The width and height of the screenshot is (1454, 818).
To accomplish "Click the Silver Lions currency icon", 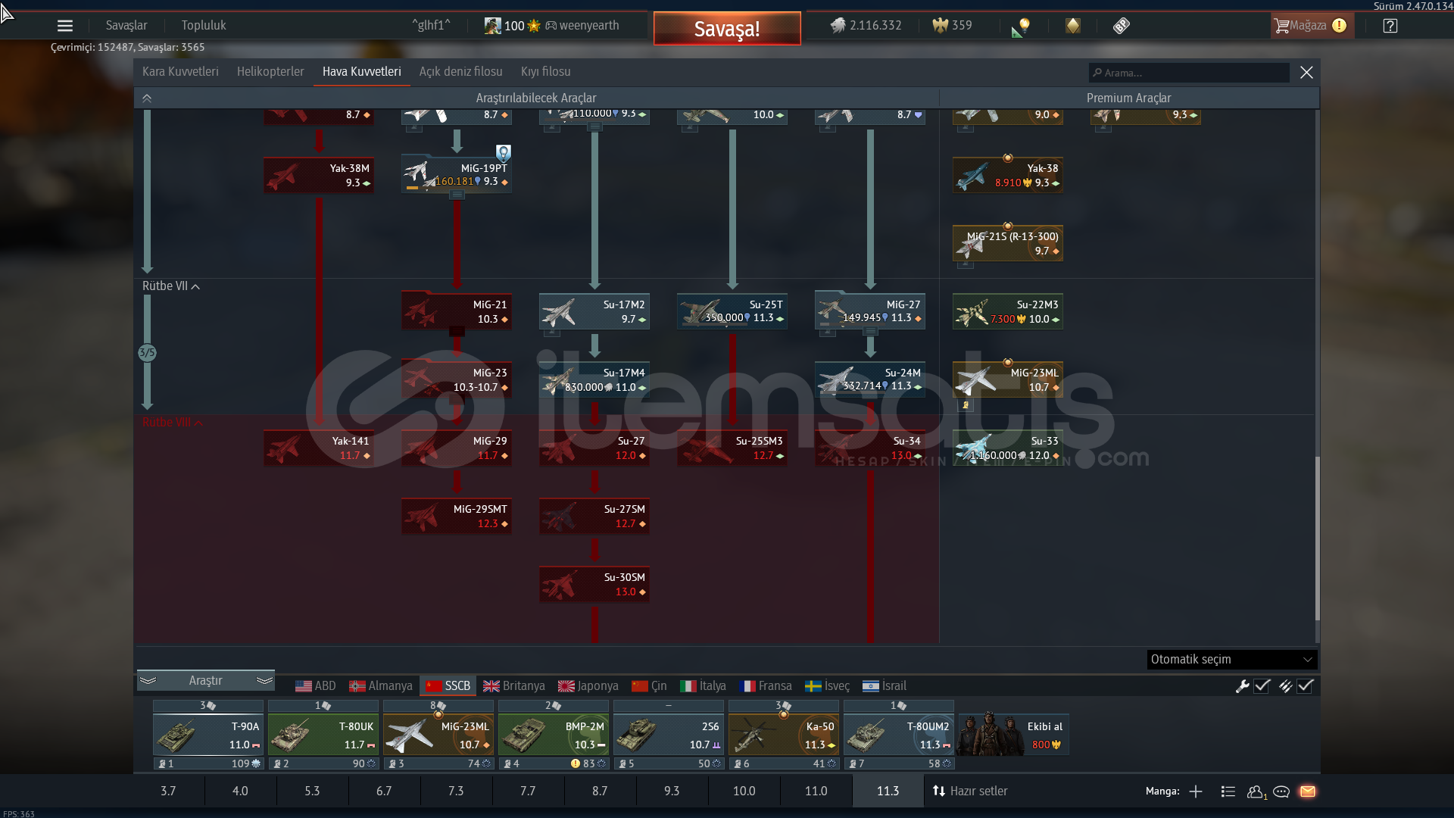I will pos(838,26).
